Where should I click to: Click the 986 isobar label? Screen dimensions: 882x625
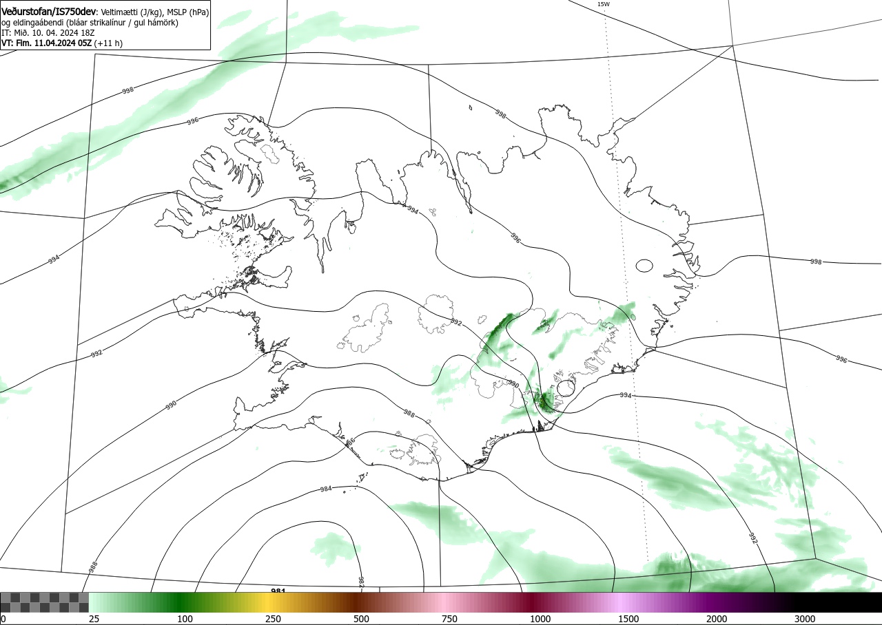pyautogui.click(x=349, y=443)
